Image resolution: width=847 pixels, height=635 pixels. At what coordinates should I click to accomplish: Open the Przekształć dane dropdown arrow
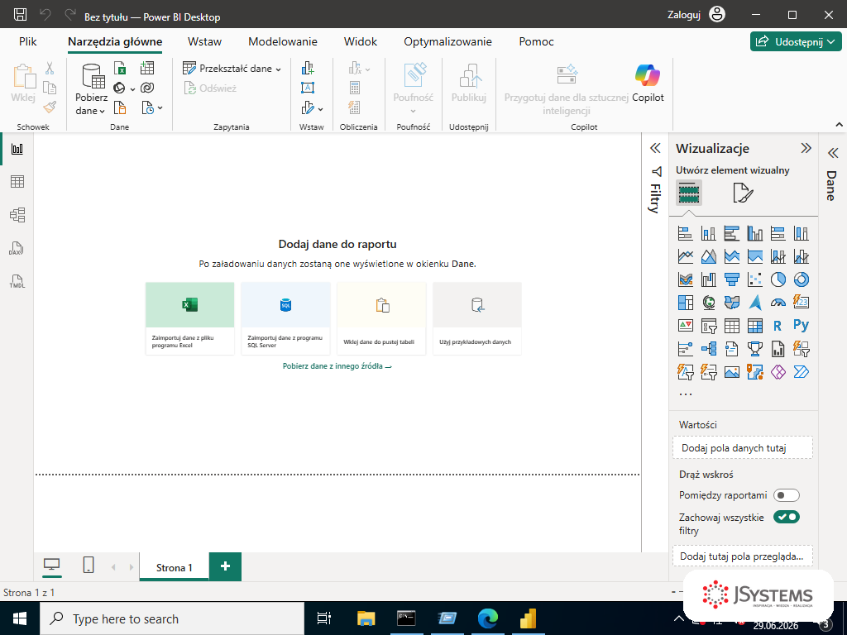pyautogui.click(x=278, y=69)
